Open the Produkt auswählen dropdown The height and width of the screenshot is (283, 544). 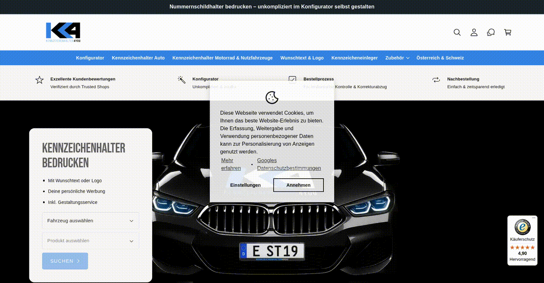[91, 241]
